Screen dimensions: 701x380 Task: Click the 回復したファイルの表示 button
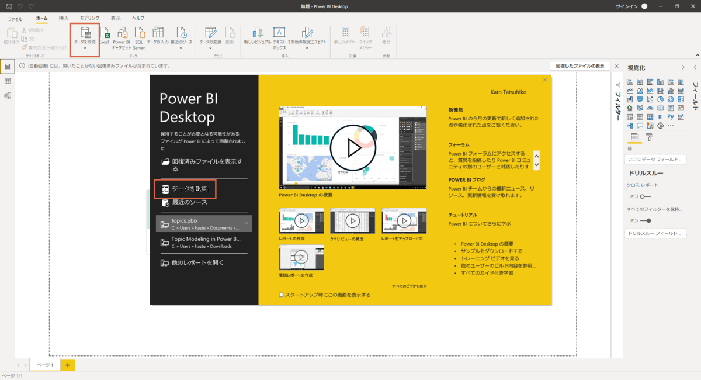tap(579, 66)
